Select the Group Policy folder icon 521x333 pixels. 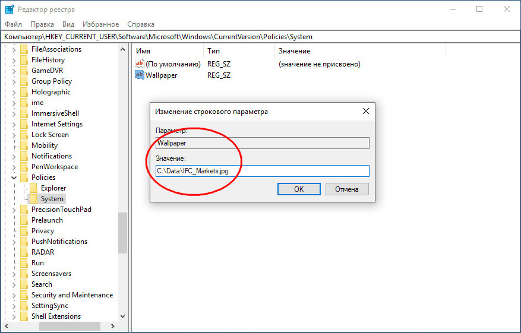pyautogui.click(x=24, y=81)
